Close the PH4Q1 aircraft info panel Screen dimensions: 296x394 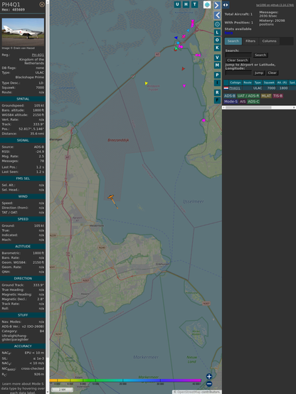coord(42,4)
